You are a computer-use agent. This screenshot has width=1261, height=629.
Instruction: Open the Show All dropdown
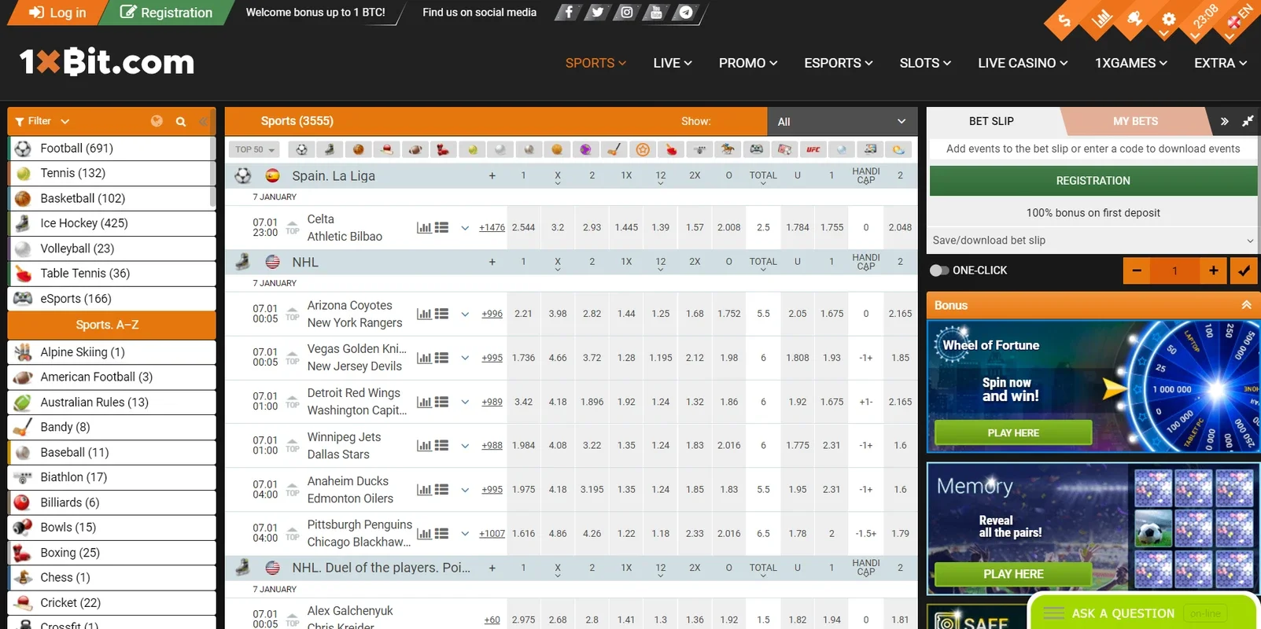click(x=842, y=121)
